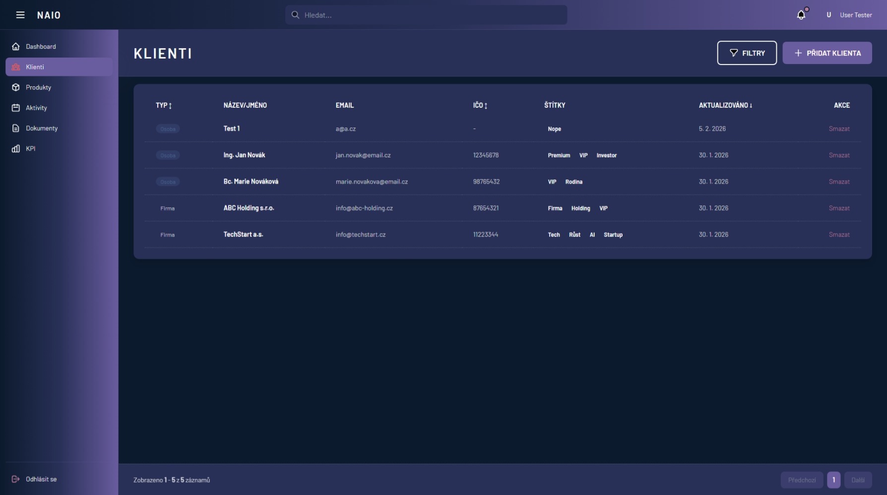The width and height of the screenshot is (887, 495).
Task: Click the Hledat search field
Action: coord(426,15)
